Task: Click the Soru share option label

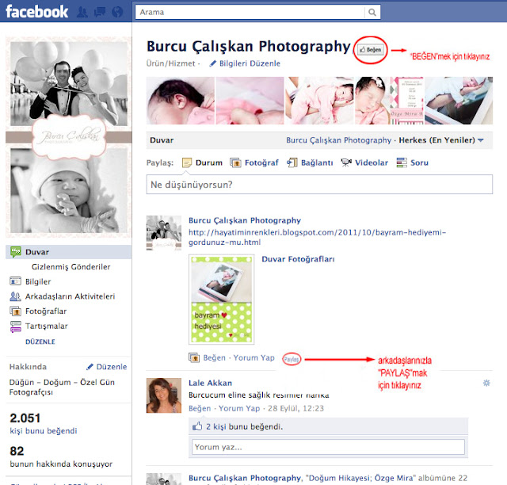Action: tap(419, 162)
